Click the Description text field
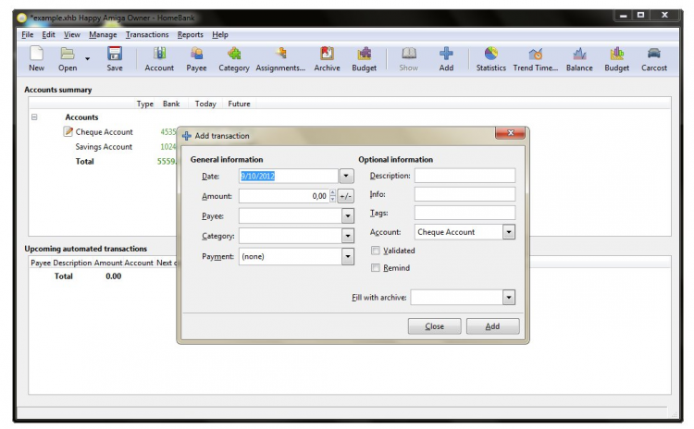The width and height of the screenshot is (694, 429). pos(465,176)
